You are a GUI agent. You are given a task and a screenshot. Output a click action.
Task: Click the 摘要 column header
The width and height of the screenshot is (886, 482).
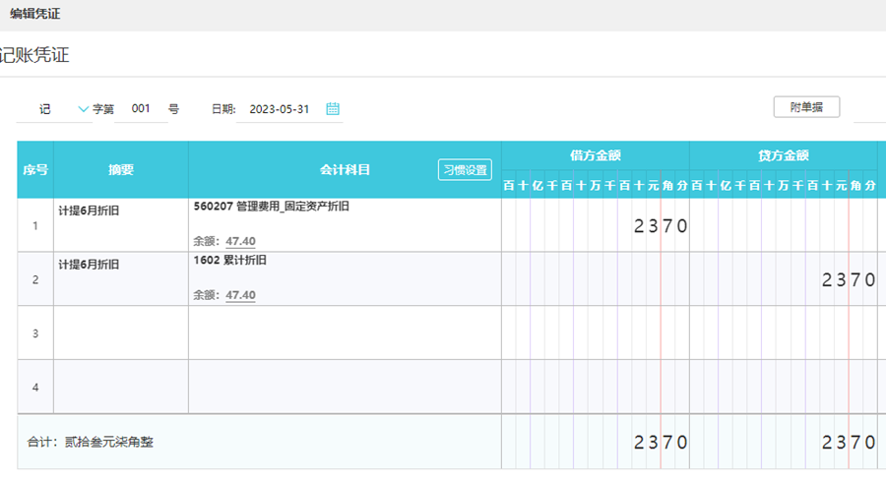121,170
